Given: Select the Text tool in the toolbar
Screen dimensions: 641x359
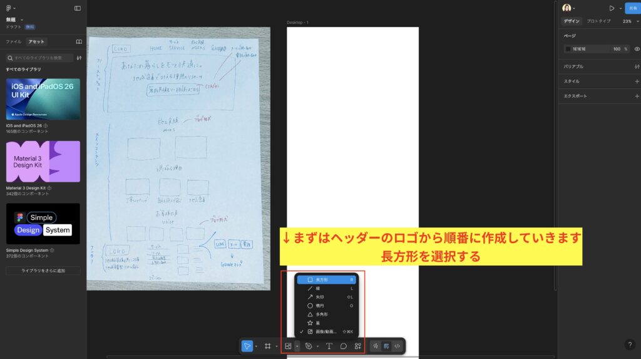Looking at the screenshot, I should (x=329, y=346).
